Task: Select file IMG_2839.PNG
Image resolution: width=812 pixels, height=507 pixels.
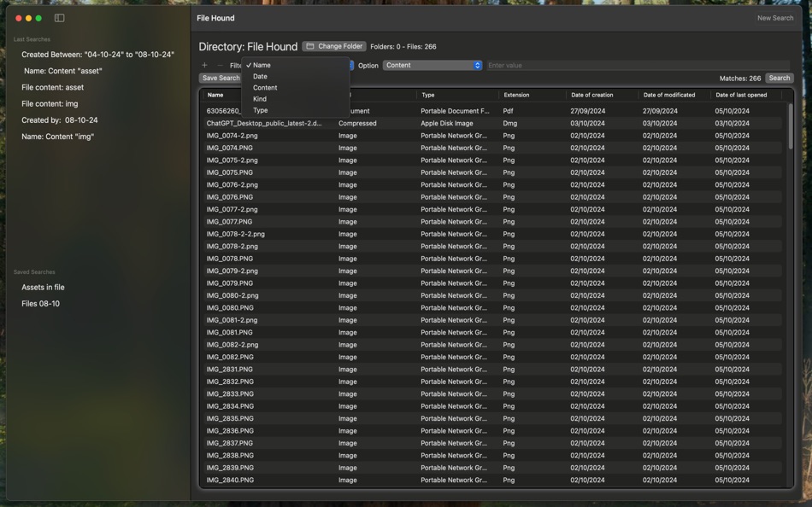Action: tap(230, 469)
